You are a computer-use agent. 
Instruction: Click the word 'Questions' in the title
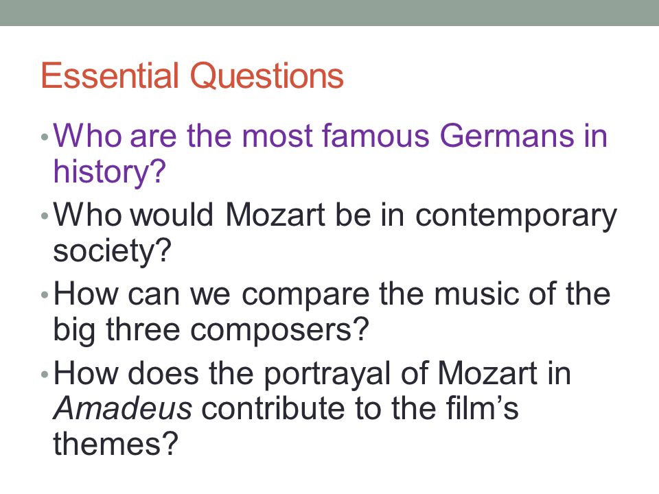point(267,77)
